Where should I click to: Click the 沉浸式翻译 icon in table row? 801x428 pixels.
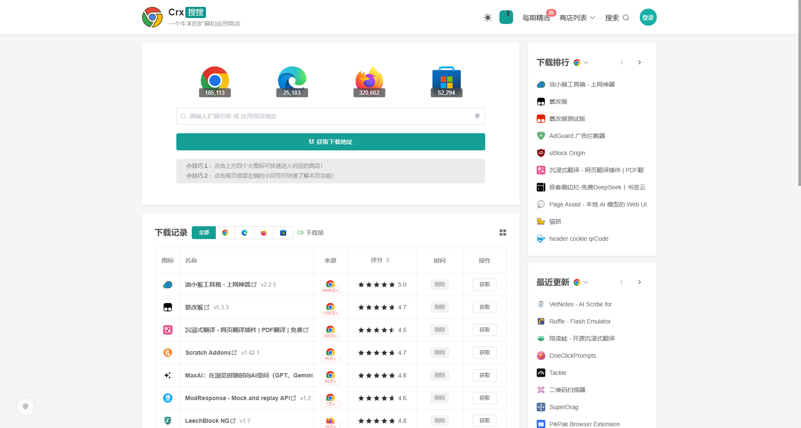point(168,330)
